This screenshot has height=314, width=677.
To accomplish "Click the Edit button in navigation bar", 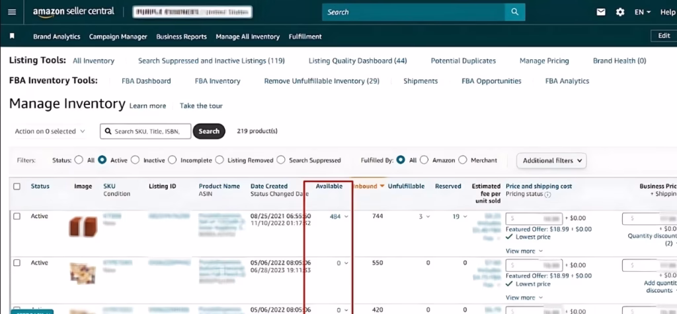I will 664,36.
